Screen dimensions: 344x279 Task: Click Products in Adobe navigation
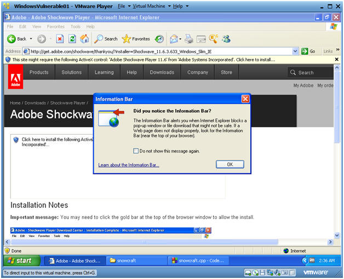click(39, 72)
